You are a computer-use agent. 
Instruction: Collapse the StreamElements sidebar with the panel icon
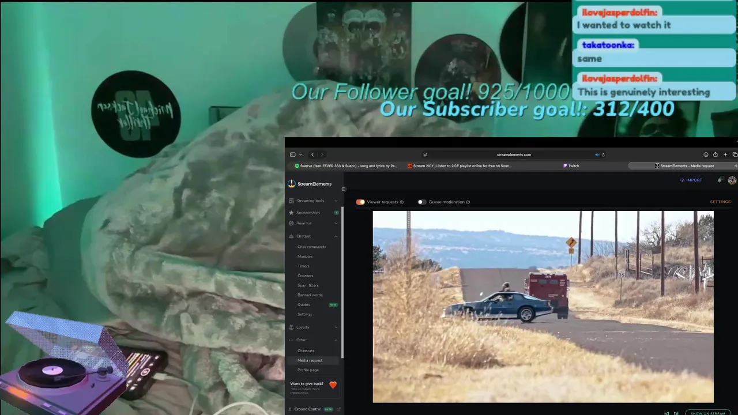[344, 189]
